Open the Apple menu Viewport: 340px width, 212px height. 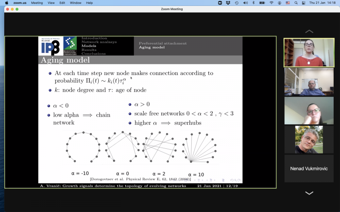point(6,3)
